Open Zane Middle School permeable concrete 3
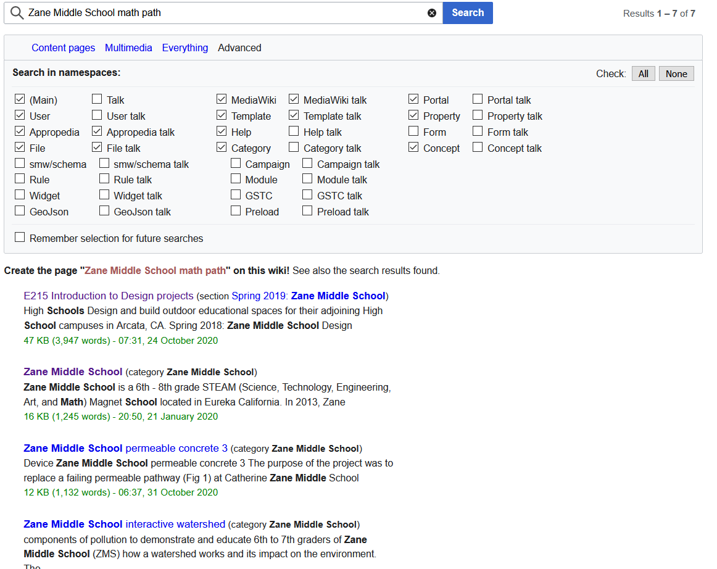The width and height of the screenshot is (717, 569). click(125, 448)
